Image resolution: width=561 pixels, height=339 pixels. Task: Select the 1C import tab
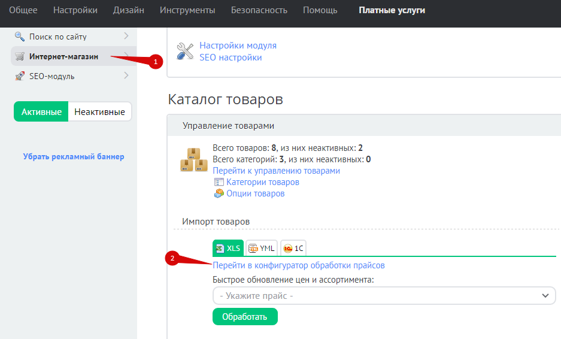(x=293, y=248)
